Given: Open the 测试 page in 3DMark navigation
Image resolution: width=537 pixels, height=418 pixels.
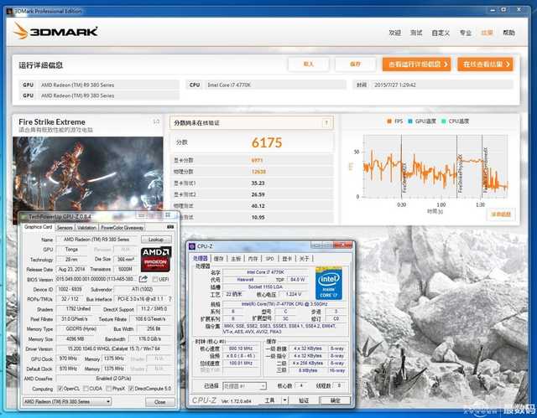Looking at the screenshot, I should click(x=416, y=33).
